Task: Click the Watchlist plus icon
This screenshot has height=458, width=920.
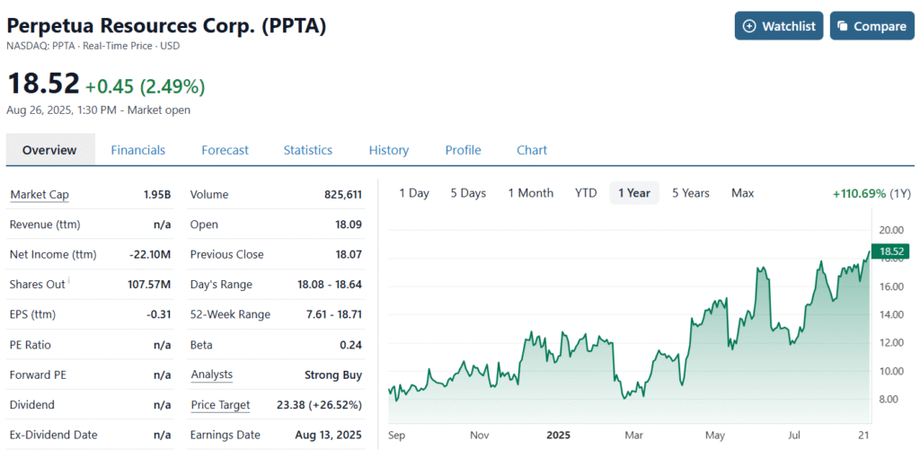Action: (x=750, y=26)
